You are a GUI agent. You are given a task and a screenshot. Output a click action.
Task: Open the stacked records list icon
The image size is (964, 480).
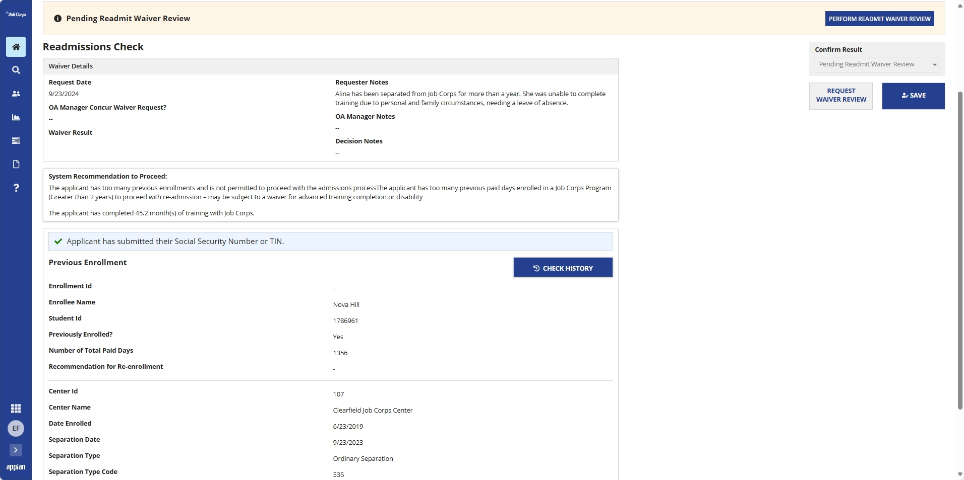coord(16,141)
